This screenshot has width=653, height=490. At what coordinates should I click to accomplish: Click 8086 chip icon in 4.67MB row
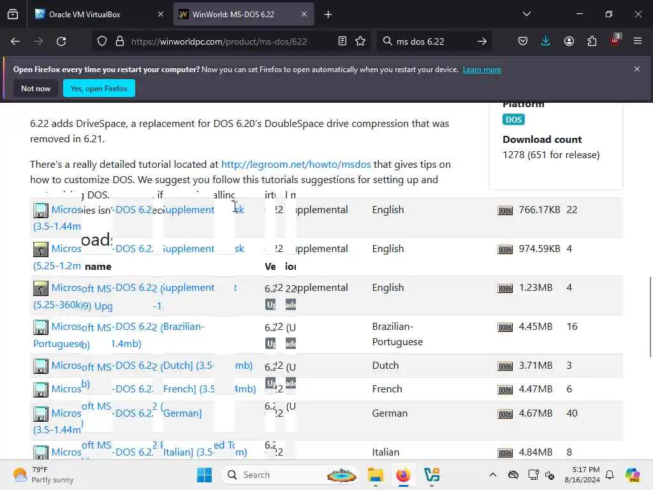505,414
